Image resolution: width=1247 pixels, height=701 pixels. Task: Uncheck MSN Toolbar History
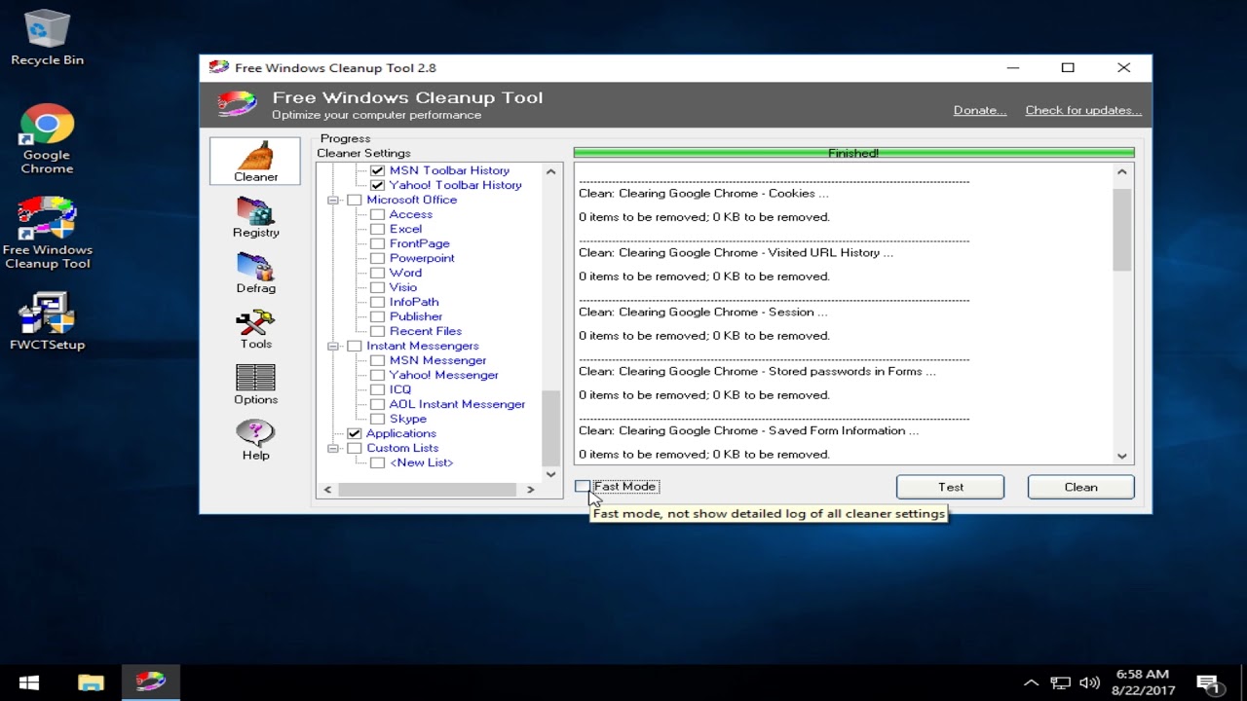(377, 170)
